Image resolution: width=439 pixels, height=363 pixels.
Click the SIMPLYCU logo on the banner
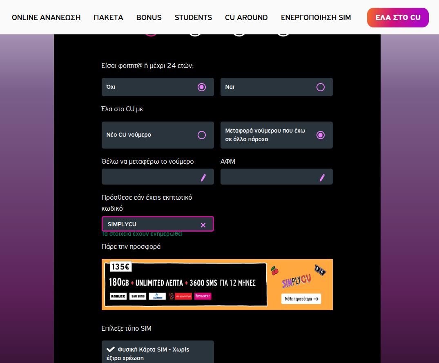tap(296, 281)
